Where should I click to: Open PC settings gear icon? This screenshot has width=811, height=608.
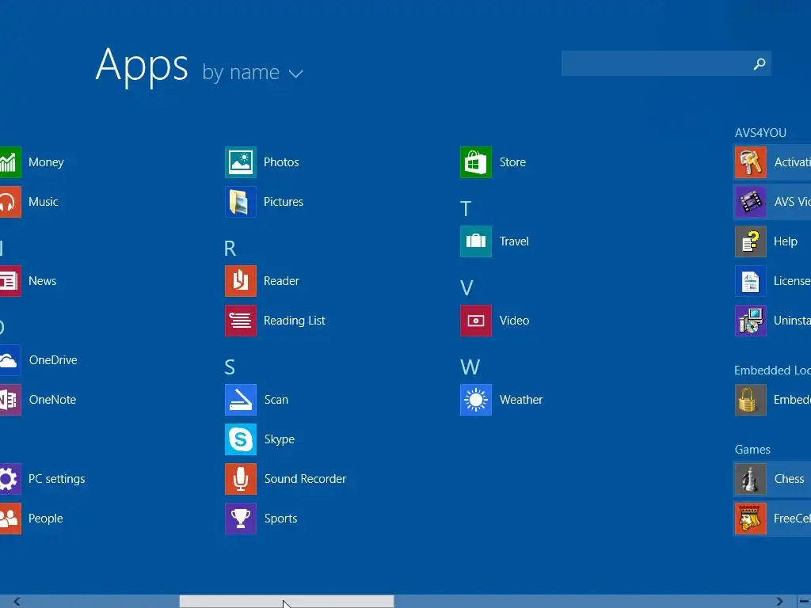[10, 479]
